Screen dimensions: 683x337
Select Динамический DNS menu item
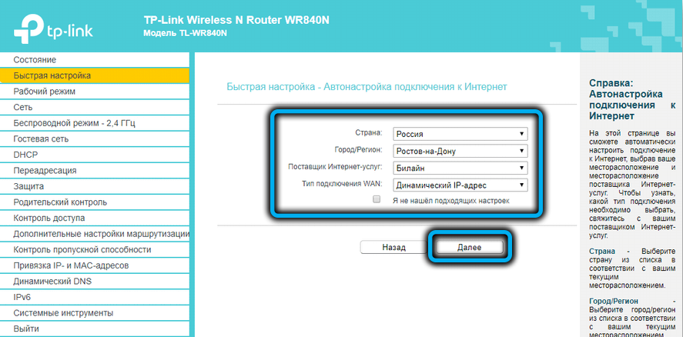[52, 282]
